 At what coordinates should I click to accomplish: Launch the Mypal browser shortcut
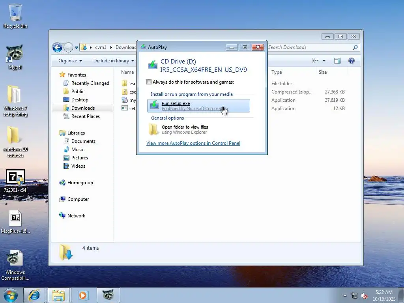pos(15,57)
